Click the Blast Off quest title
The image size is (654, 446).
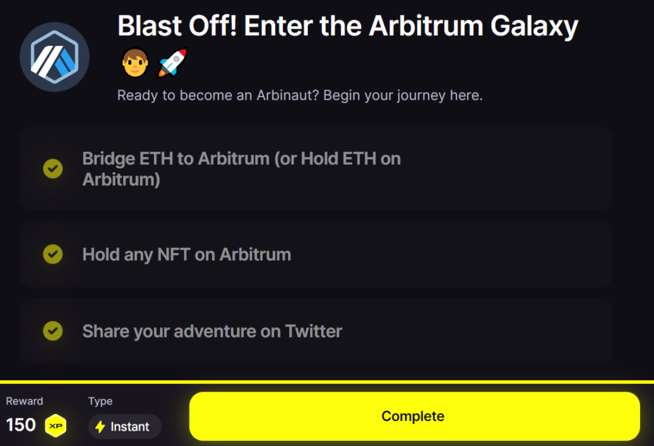[347, 27]
